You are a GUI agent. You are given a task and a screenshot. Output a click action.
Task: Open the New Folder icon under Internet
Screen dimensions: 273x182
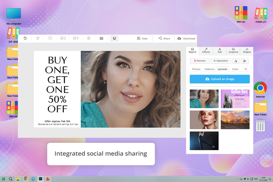click(x=260, y=108)
